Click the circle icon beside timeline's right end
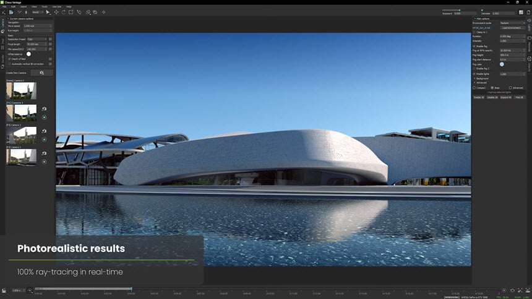Viewport: 532px width, 299px height. 504,290
